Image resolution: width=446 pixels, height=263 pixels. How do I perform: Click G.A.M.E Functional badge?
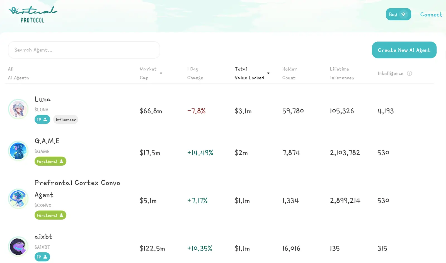click(x=50, y=161)
